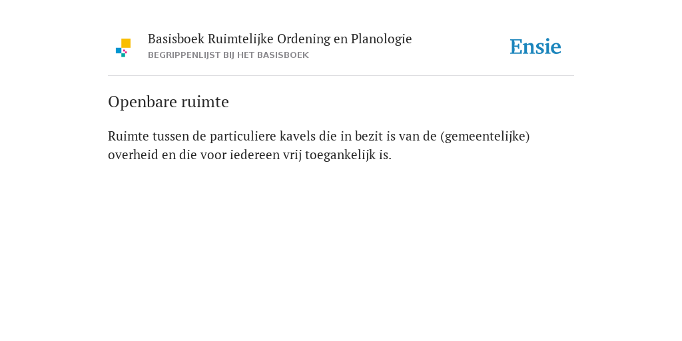
Task: Open Basisboek Ruimtelijke Ordening en Planologie title
Action: (x=280, y=39)
